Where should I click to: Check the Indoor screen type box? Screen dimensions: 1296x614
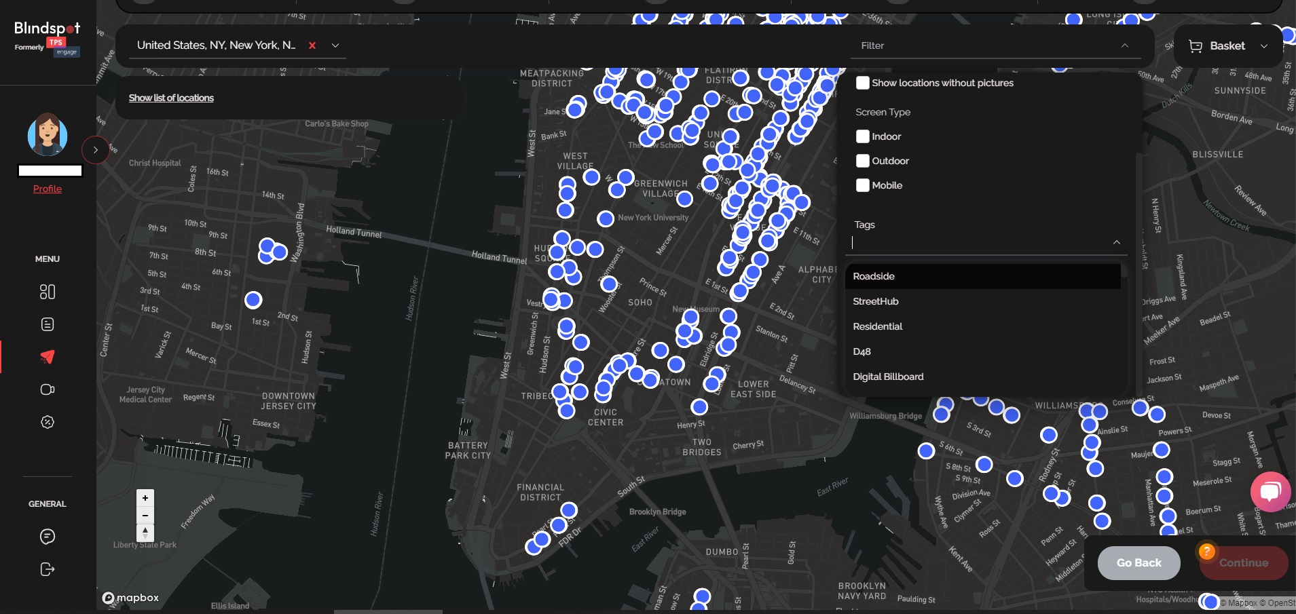(863, 136)
